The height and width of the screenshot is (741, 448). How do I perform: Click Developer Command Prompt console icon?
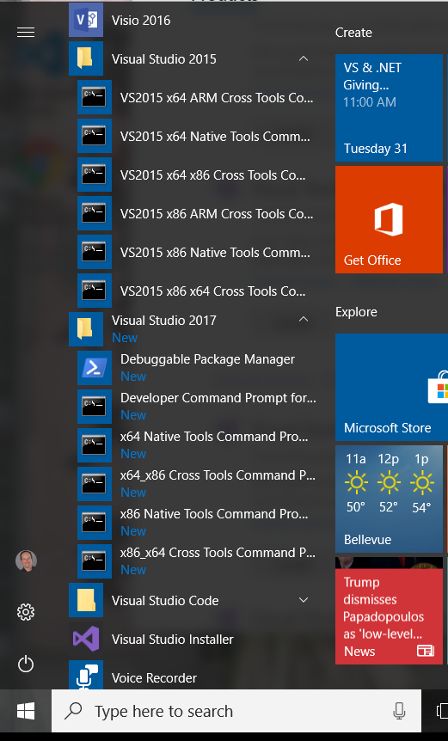95,407
